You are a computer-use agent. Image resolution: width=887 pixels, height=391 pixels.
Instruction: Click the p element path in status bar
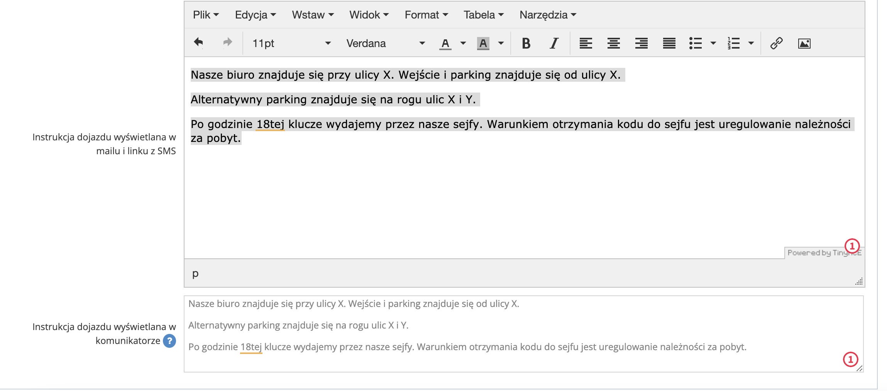pyautogui.click(x=195, y=273)
